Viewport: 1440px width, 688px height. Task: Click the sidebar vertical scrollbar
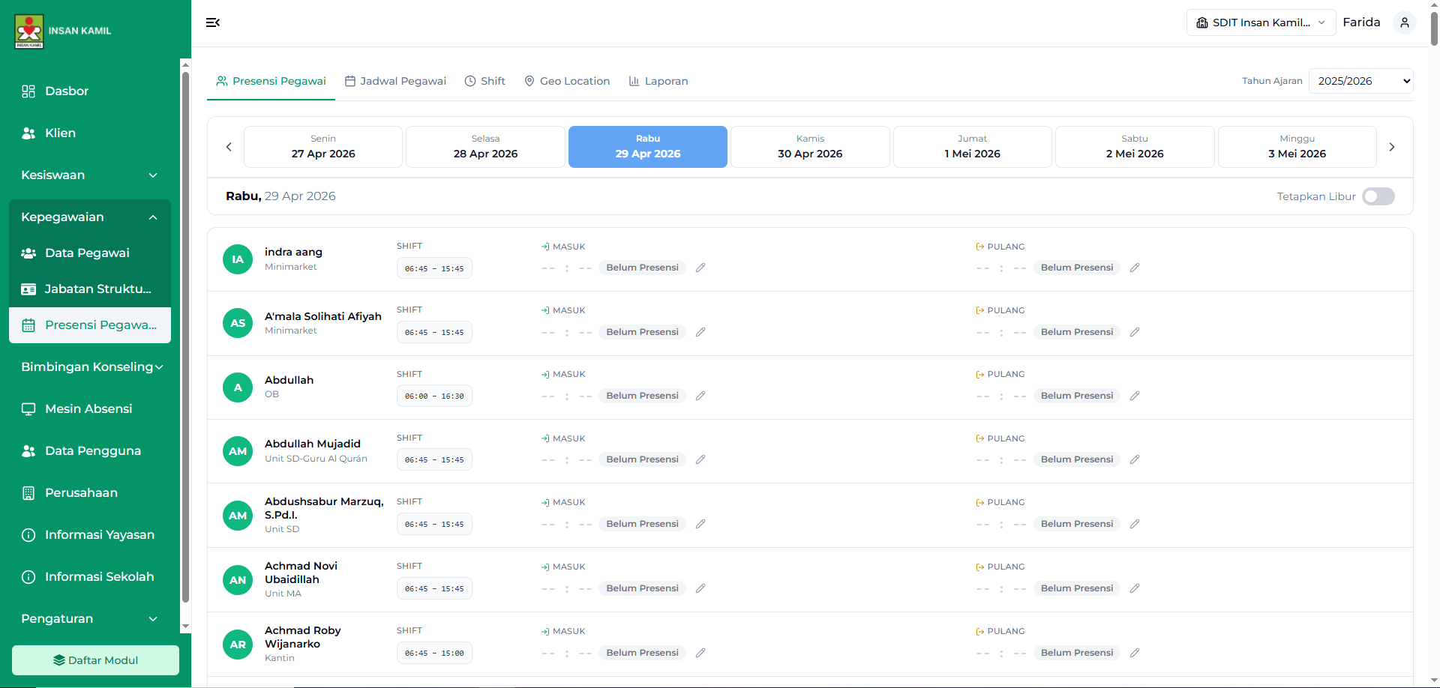[x=185, y=337]
